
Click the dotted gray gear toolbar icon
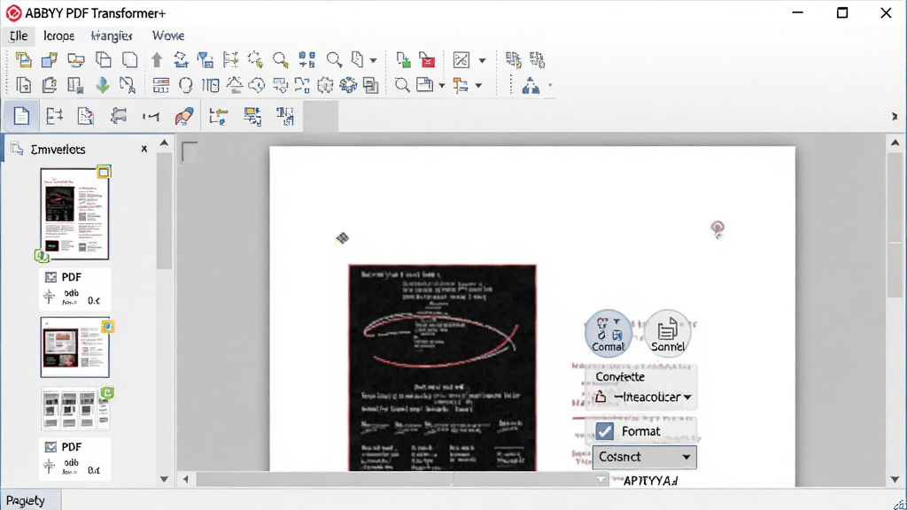click(325, 85)
